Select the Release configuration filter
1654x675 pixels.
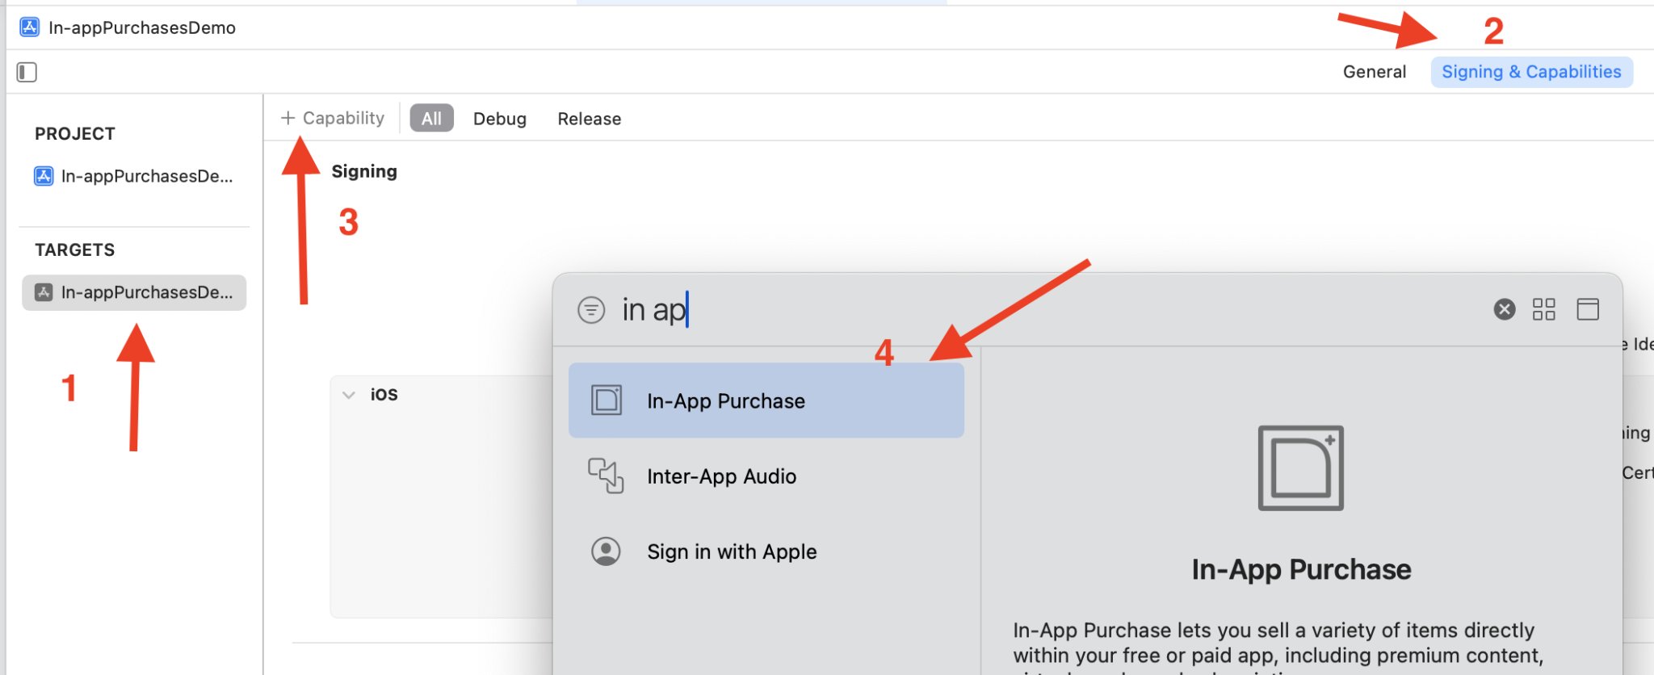pos(589,119)
